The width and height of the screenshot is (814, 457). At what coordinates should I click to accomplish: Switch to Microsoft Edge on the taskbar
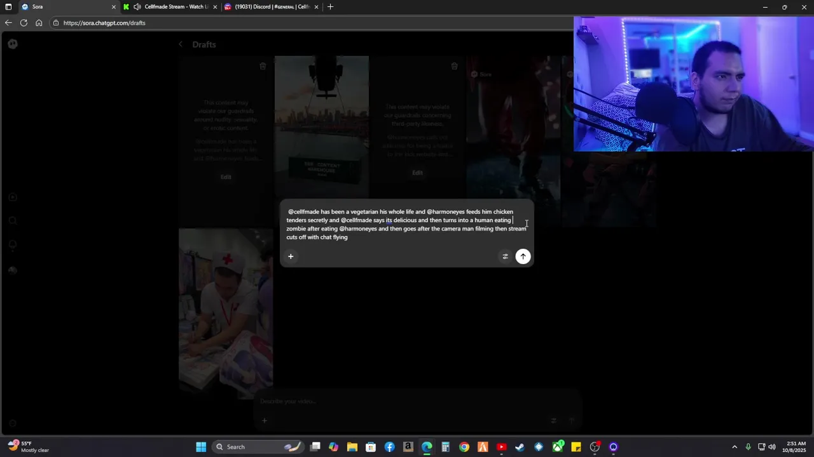tap(427, 447)
